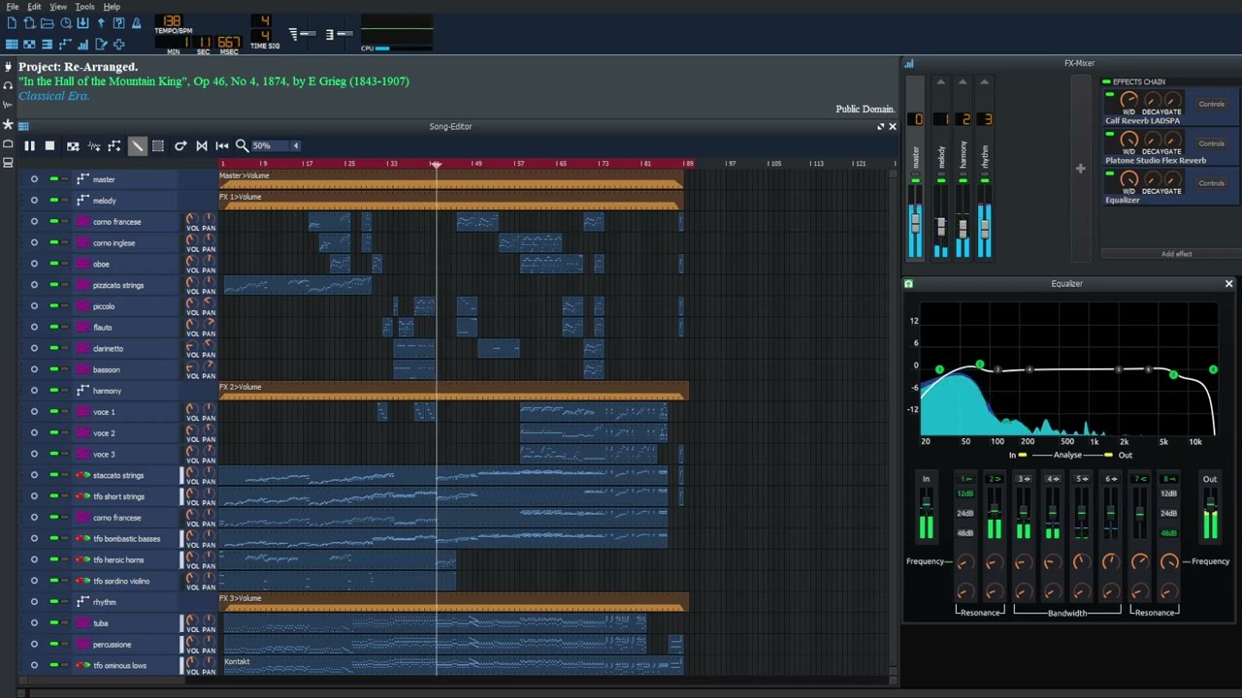Toggle the EFFECTS CHAIN enable LED
1242x698 pixels.
point(1107,81)
